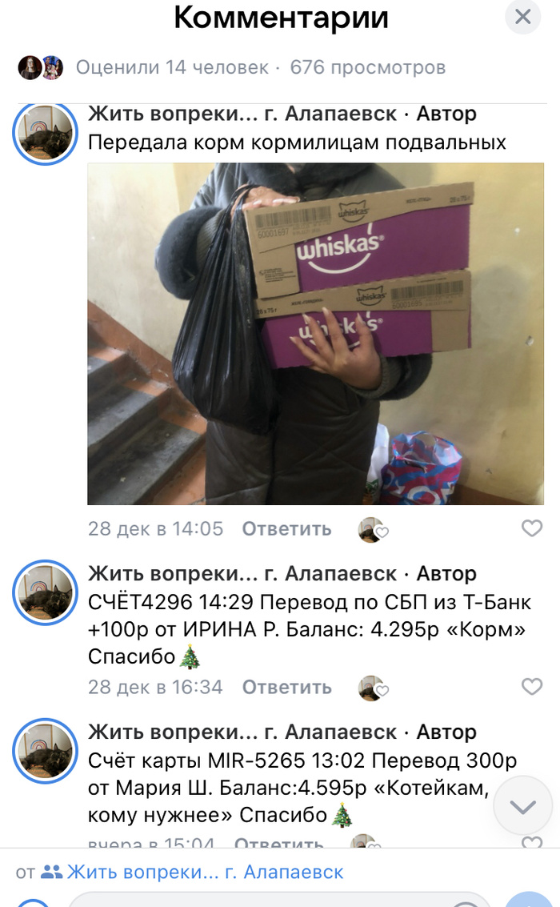
Task: Like the Ирина Р. transfer comment
Action: click(x=532, y=687)
